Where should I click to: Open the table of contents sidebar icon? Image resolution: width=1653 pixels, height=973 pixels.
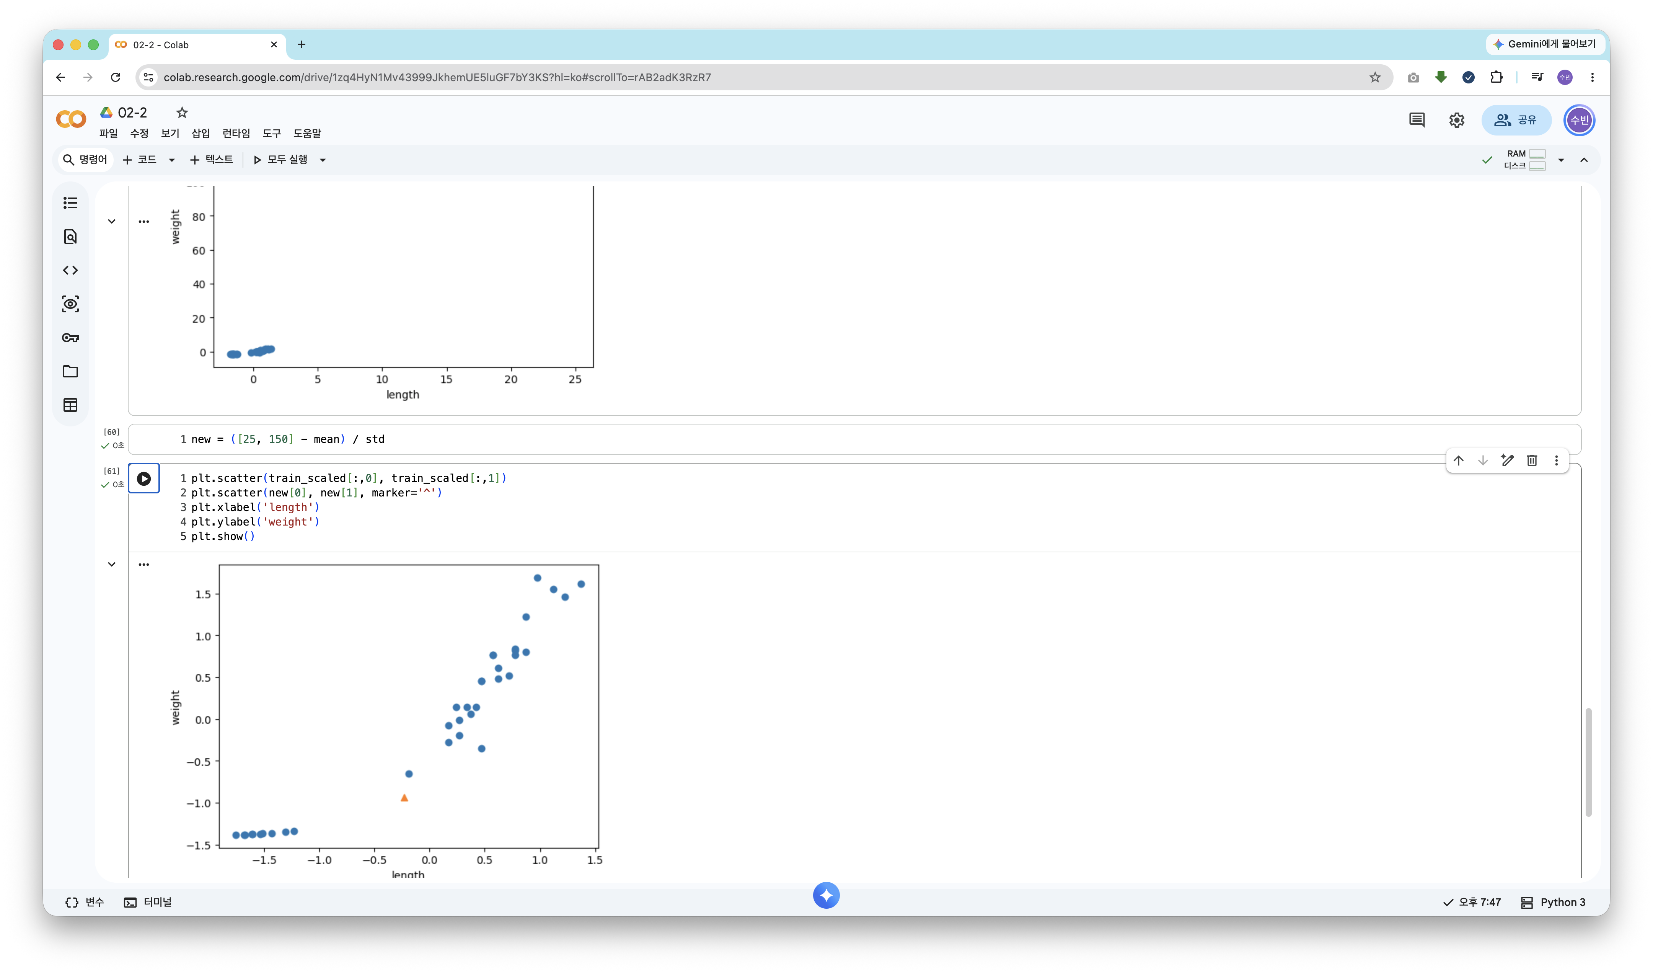pyautogui.click(x=70, y=203)
